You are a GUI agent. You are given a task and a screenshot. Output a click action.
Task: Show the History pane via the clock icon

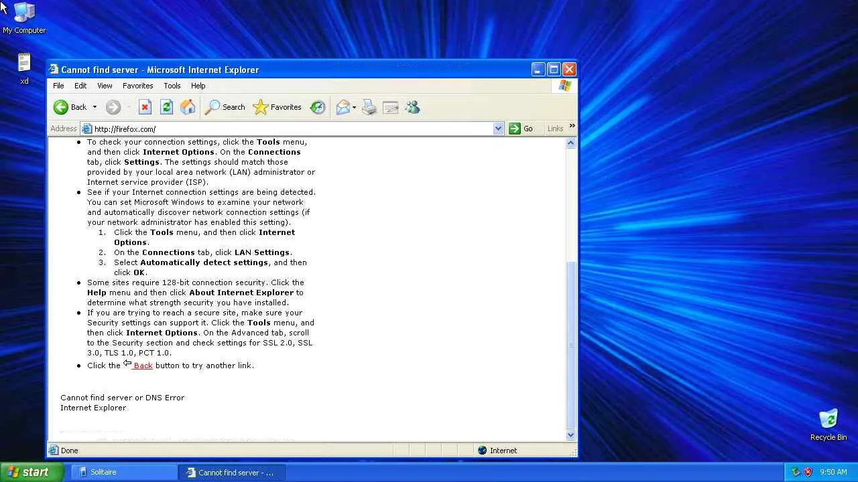(x=318, y=107)
